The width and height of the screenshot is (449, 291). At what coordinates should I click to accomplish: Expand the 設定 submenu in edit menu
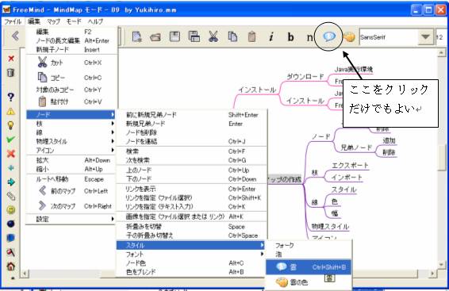pos(71,219)
